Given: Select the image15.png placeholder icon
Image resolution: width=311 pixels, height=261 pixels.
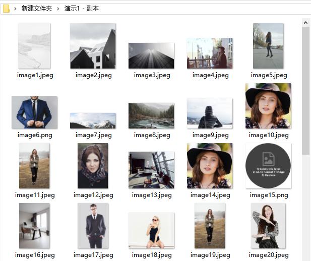Looking at the screenshot, I should (x=268, y=166).
